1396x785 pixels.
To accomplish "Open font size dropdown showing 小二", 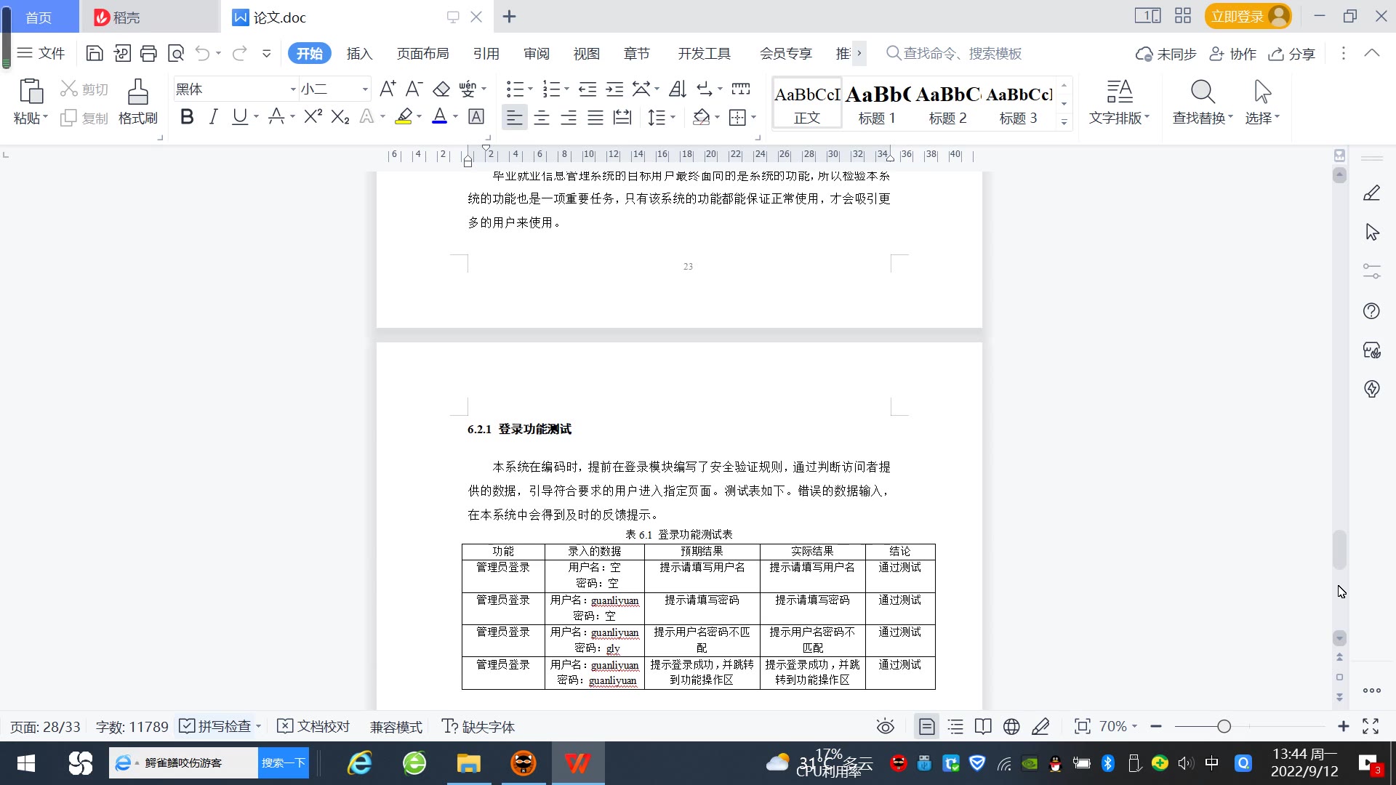I will [x=365, y=89].
